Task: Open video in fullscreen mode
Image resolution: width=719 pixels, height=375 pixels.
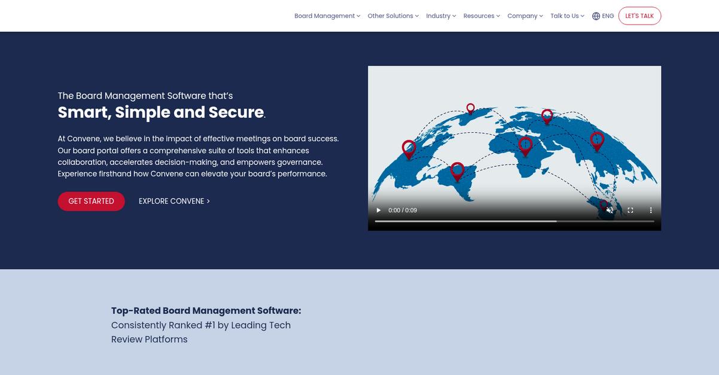Action: (630, 211)
